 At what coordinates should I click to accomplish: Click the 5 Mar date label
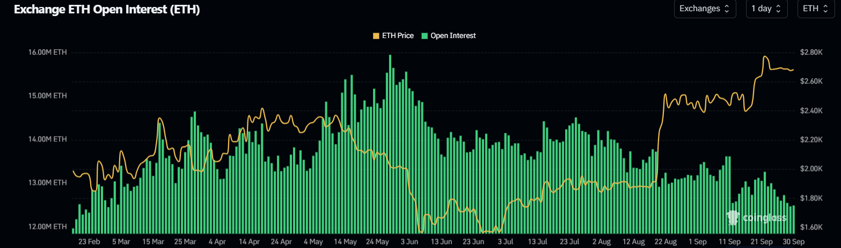[x=121, y=242]
